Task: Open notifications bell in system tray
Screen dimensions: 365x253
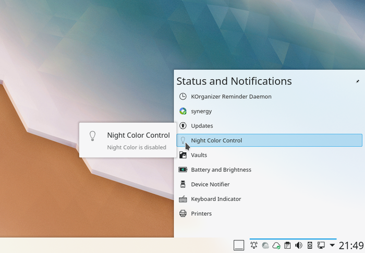Action: [254, 245]
